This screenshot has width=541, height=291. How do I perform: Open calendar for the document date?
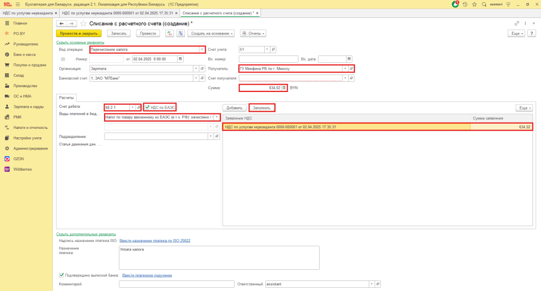[180, 59]
